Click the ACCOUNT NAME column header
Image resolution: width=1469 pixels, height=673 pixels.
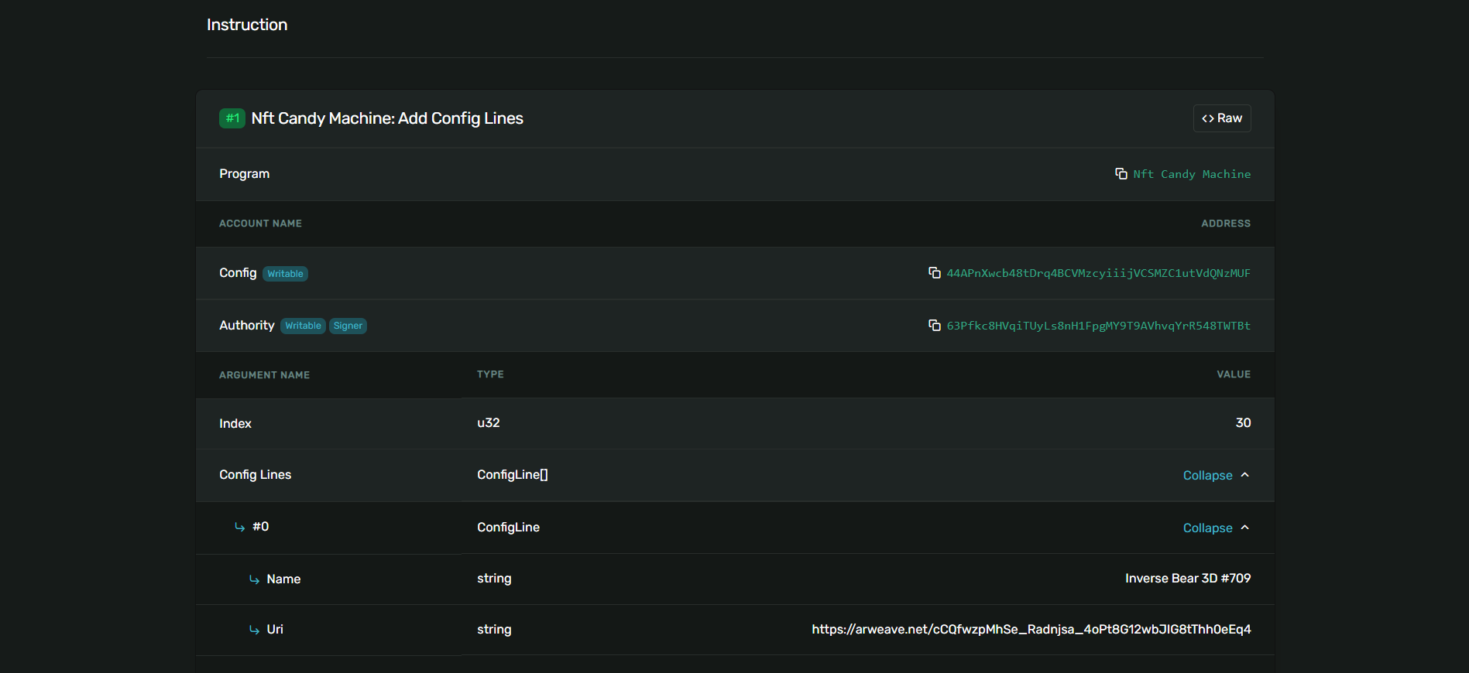coord(260,224)
